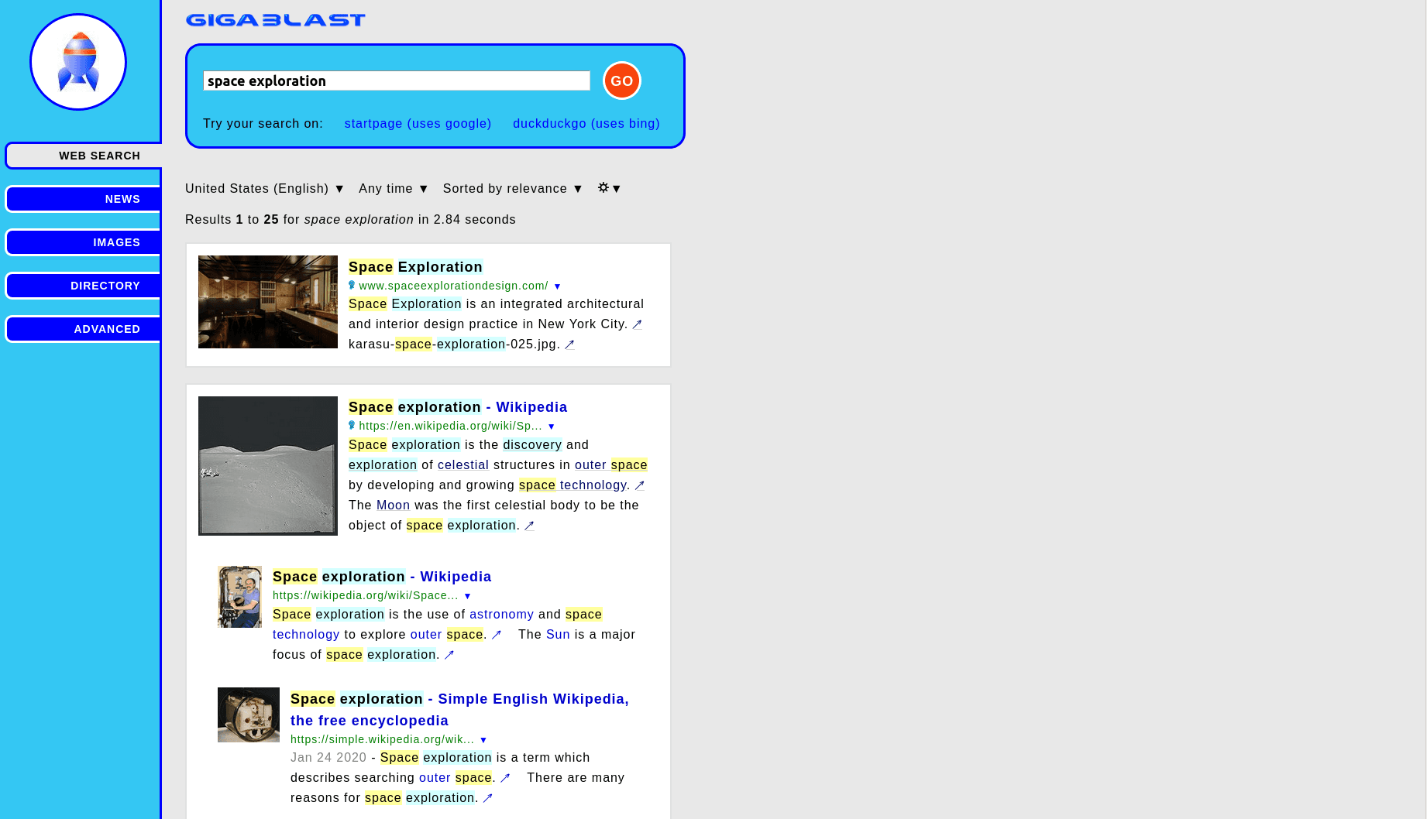Click arrow icon after 'space technology.' snippet

coord(639,485)
